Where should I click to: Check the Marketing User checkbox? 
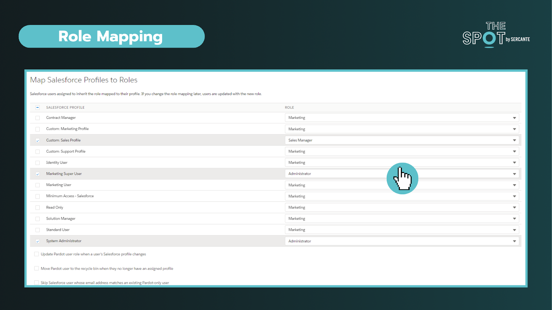[38, 185]
